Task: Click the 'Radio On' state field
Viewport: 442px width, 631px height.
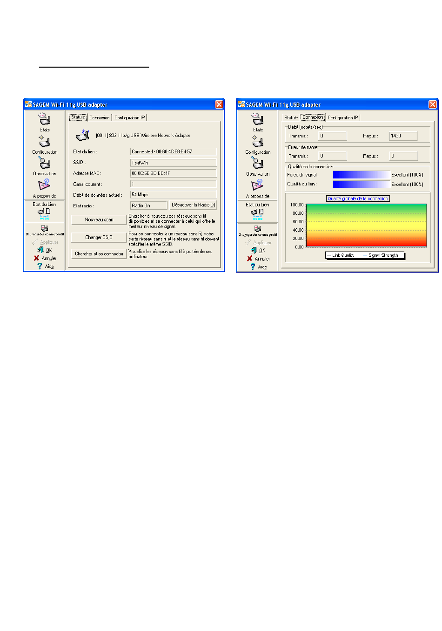Action: (149, 206)
